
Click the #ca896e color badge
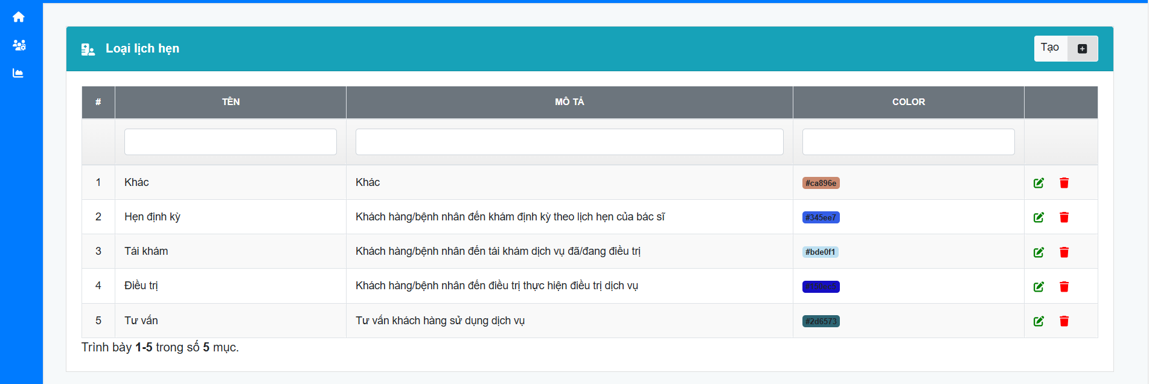coord(821,183)
